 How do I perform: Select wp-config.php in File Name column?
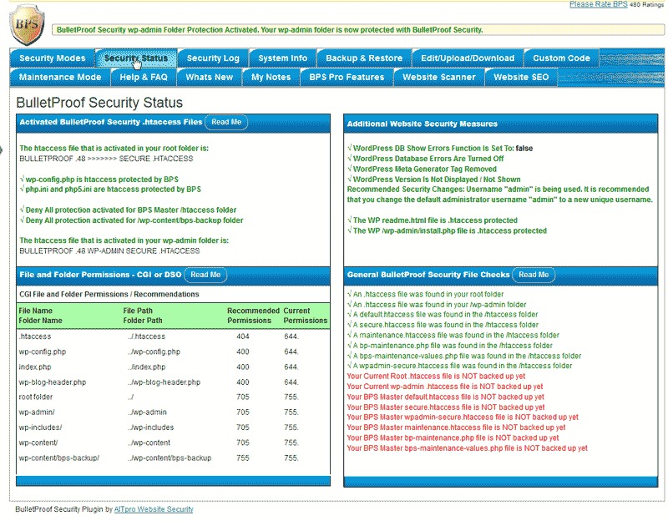tap(43, 352)
